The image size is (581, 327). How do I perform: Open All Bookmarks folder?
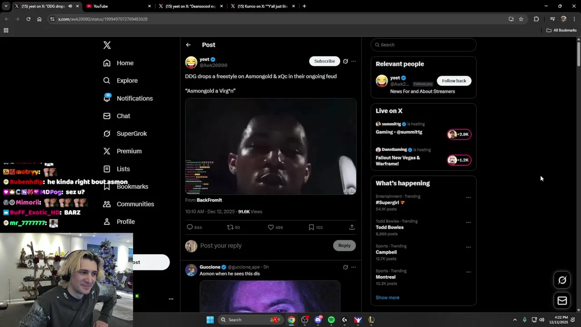tap(561, 30)
